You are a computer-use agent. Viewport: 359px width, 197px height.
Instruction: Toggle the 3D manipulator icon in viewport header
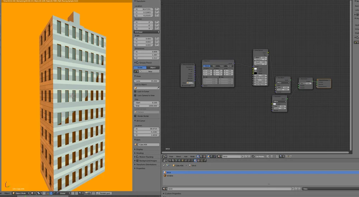pyautogui.click(x=47, y=193)
